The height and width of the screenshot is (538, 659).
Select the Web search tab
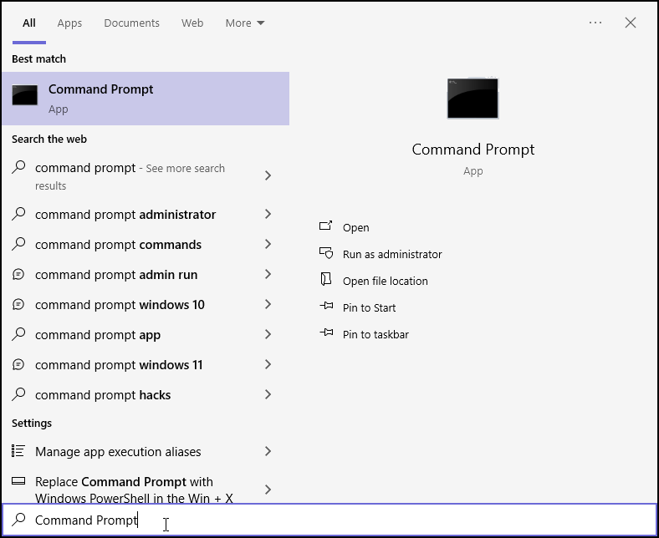192,23
